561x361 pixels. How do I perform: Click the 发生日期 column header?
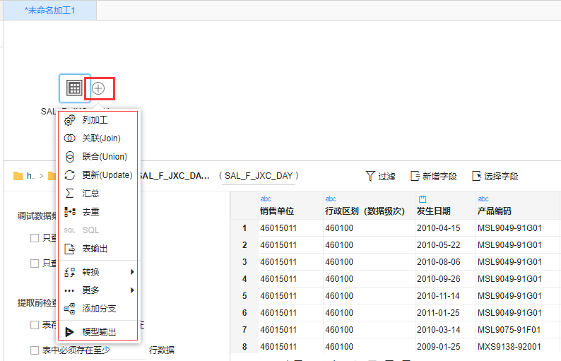(433, 211)
